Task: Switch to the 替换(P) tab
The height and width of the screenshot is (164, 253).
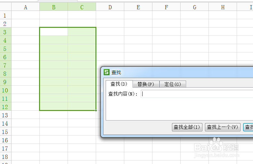Action: tap(146, 84)
